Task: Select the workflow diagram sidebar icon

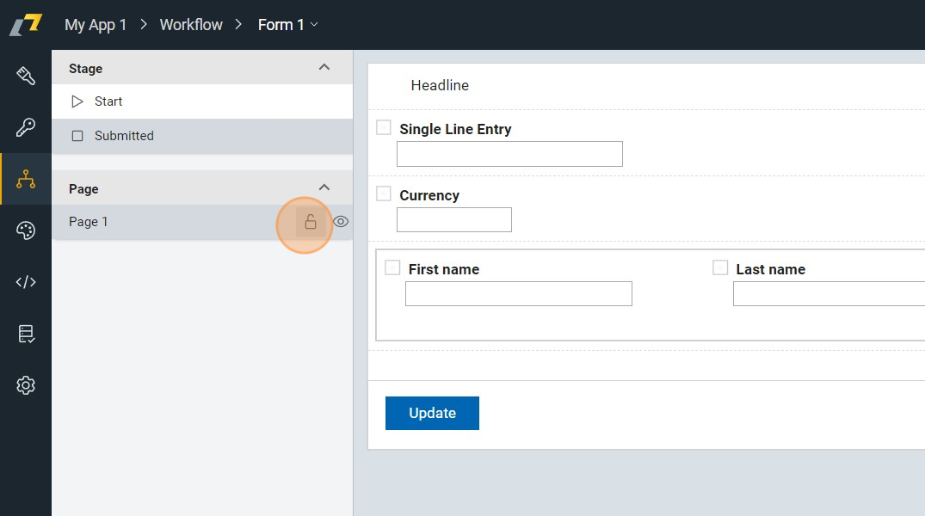Action: pos(26,179)
